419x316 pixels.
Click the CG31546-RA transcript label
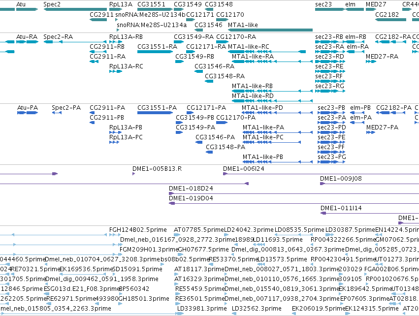214,66
